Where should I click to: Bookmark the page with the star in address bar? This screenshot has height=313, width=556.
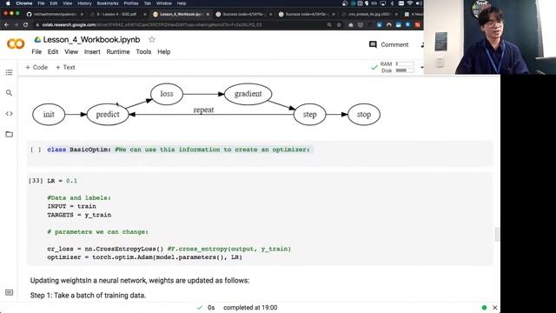(x=339, y=25)
